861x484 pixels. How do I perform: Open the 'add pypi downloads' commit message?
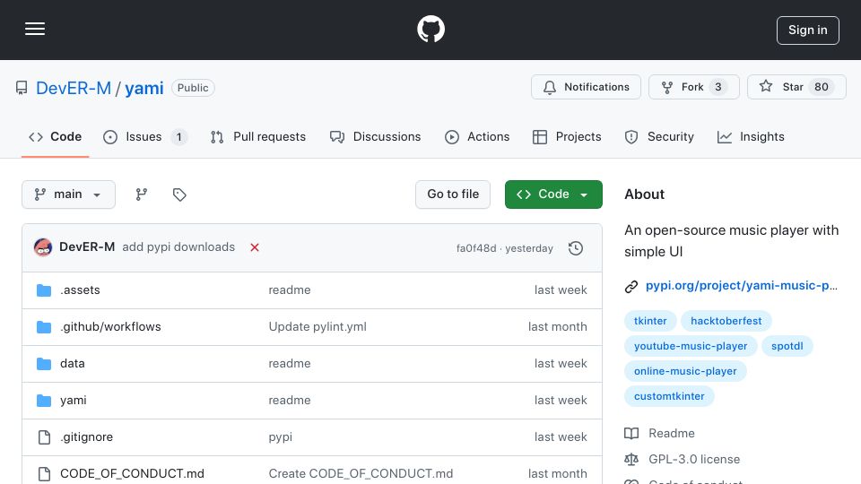tap(178, 247)
